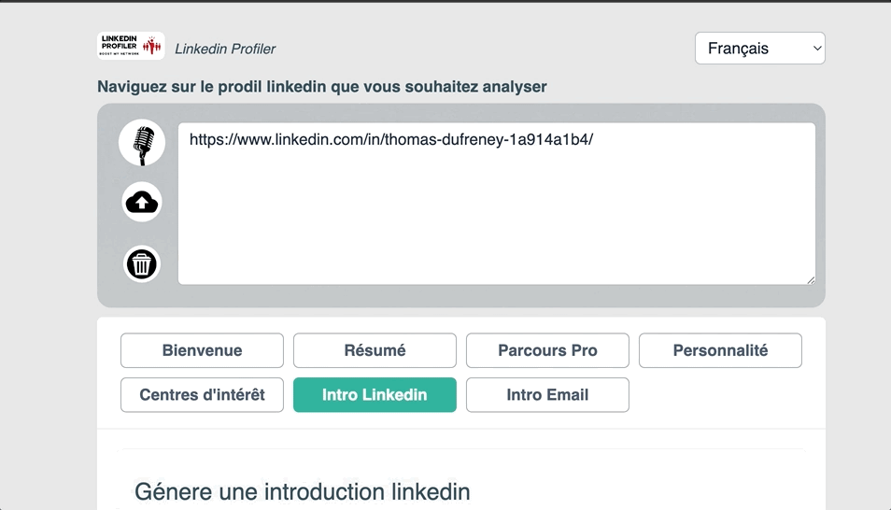Select the Parcours Pro tab
Image resolution: width=891 pixels, height=510 pixels.
[547, 351]
